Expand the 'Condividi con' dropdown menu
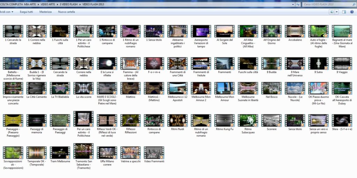This screenshot has height=178, width=357. pos(7,12)
